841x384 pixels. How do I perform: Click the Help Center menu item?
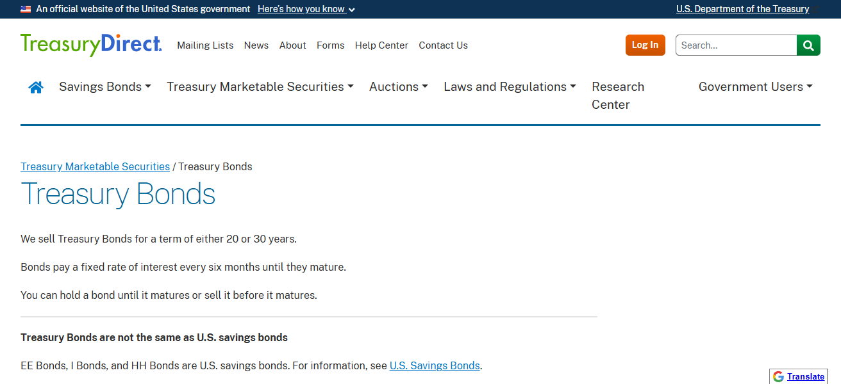pyautogui.click(x=381, y=45)
